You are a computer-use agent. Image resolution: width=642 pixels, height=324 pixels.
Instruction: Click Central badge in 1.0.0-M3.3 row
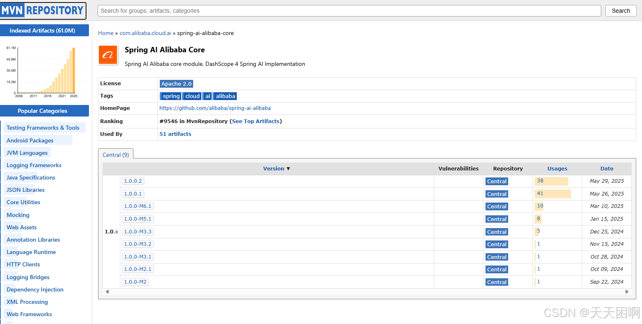[x=497, y=232]
